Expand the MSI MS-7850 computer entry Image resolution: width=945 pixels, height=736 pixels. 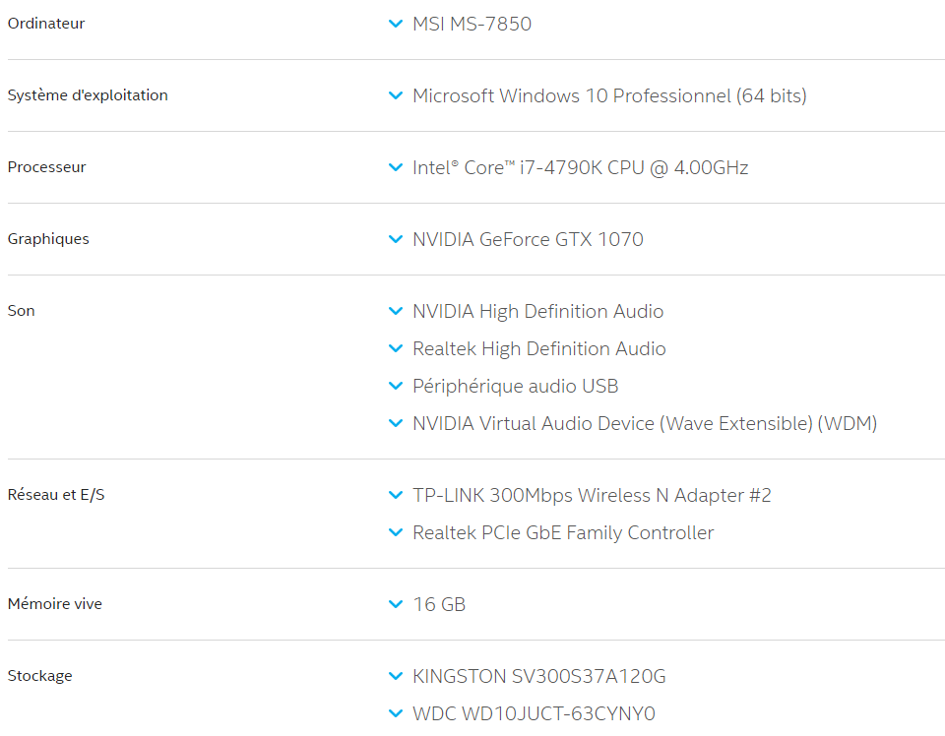(x=396, y=24)
